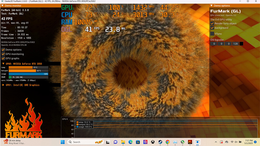Click the taskbar Search box

coord(85,142)
